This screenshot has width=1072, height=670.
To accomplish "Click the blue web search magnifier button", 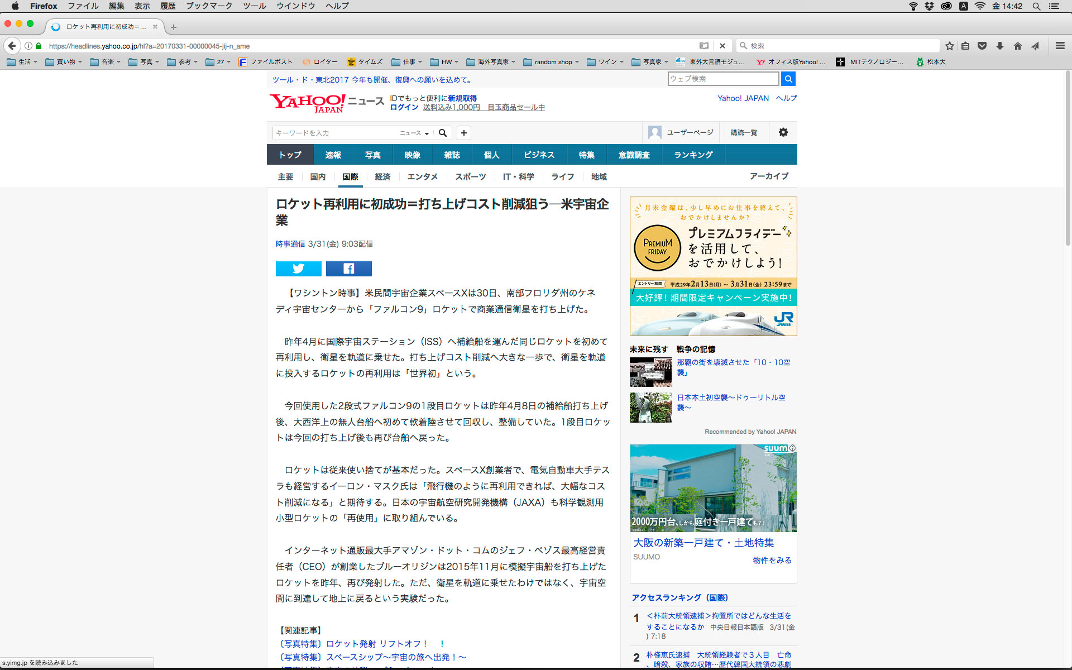I will (x=788, y=79).
